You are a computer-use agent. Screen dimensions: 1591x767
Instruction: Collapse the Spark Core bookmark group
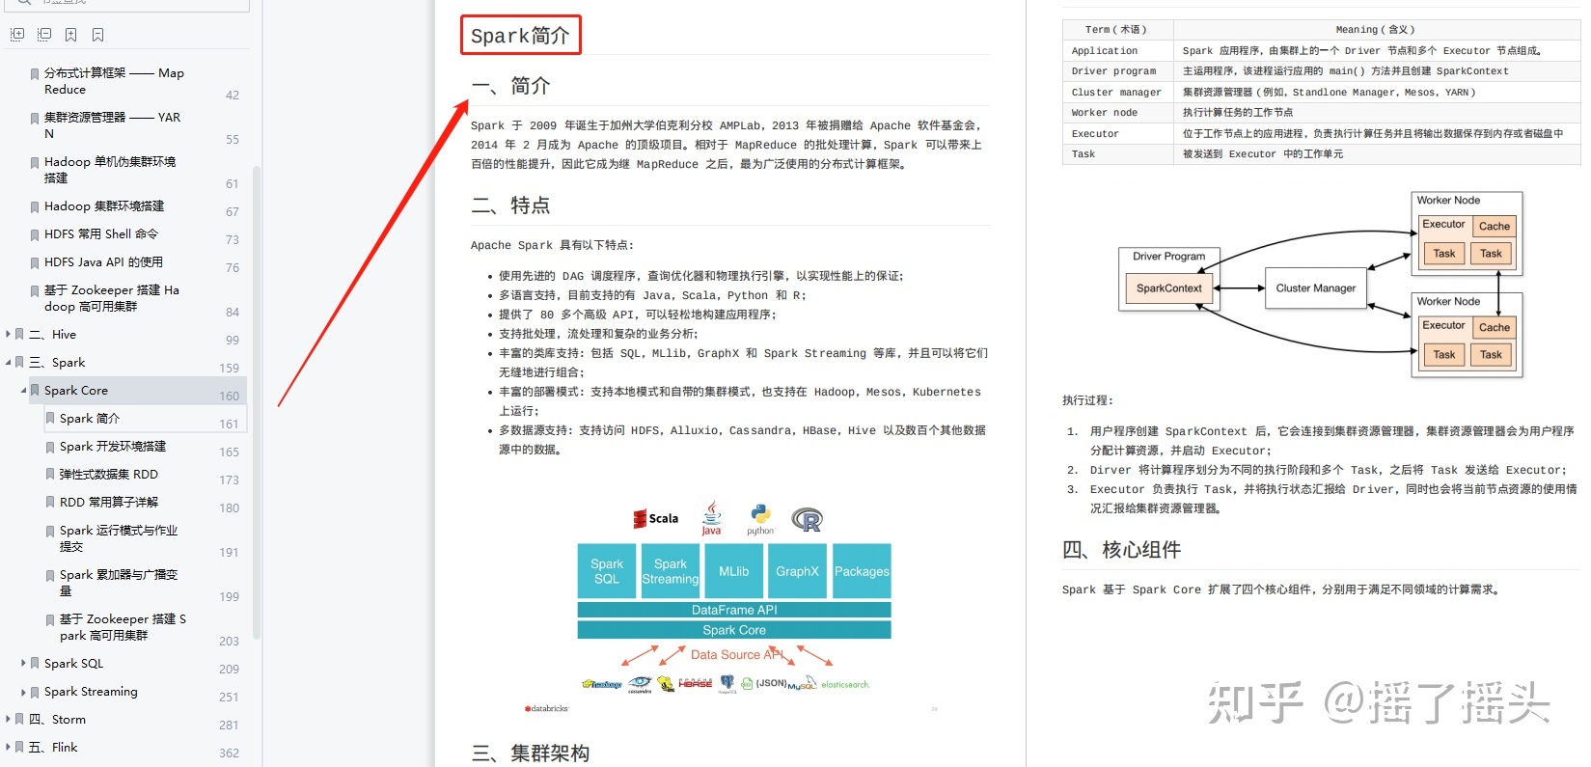[23, 390]
